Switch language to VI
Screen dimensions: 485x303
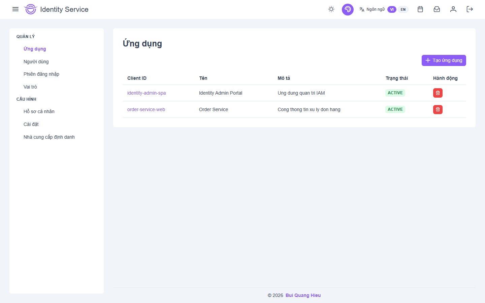tap(392, 9)
